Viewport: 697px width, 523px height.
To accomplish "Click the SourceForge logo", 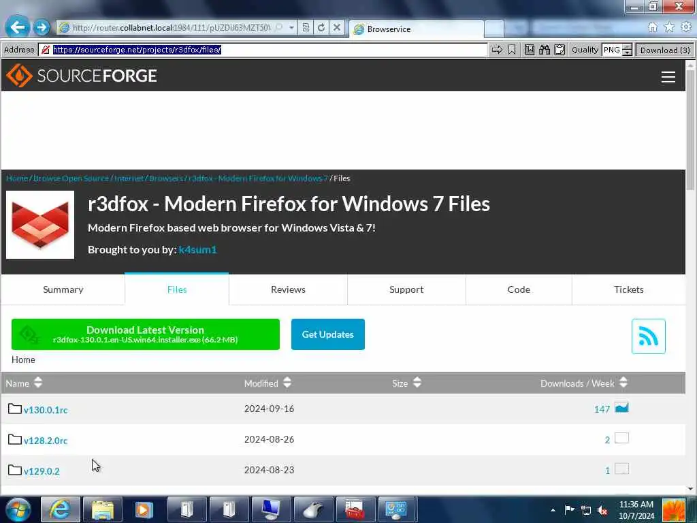I will coord(82,76).
